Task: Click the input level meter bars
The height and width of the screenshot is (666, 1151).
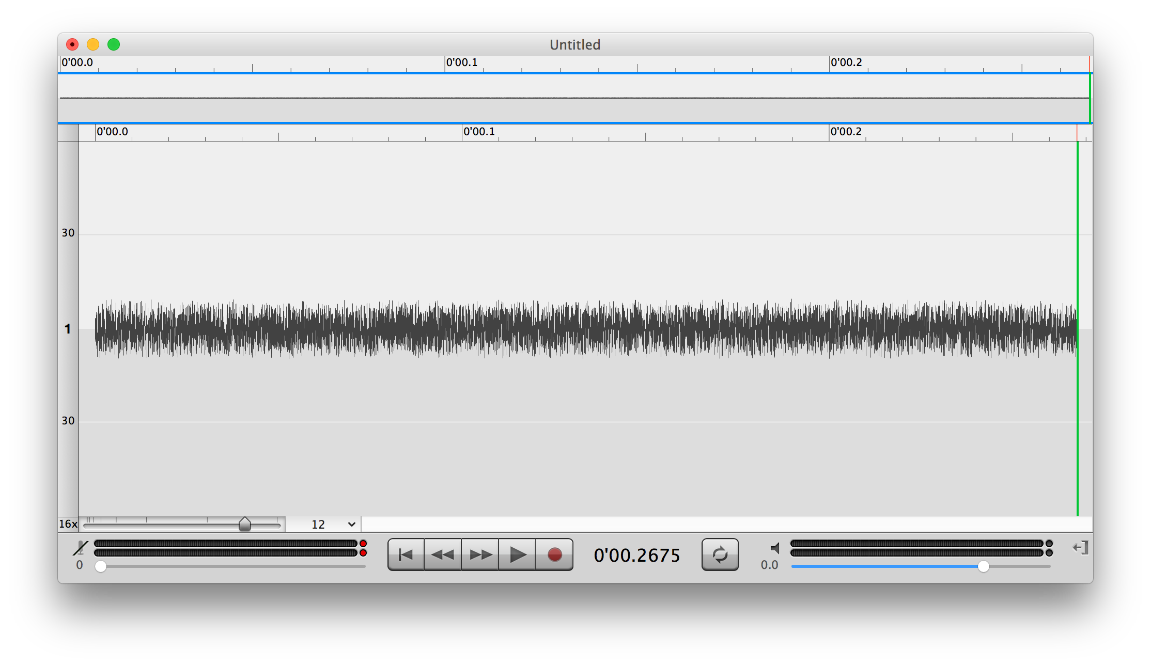Action: coord(226,548)
